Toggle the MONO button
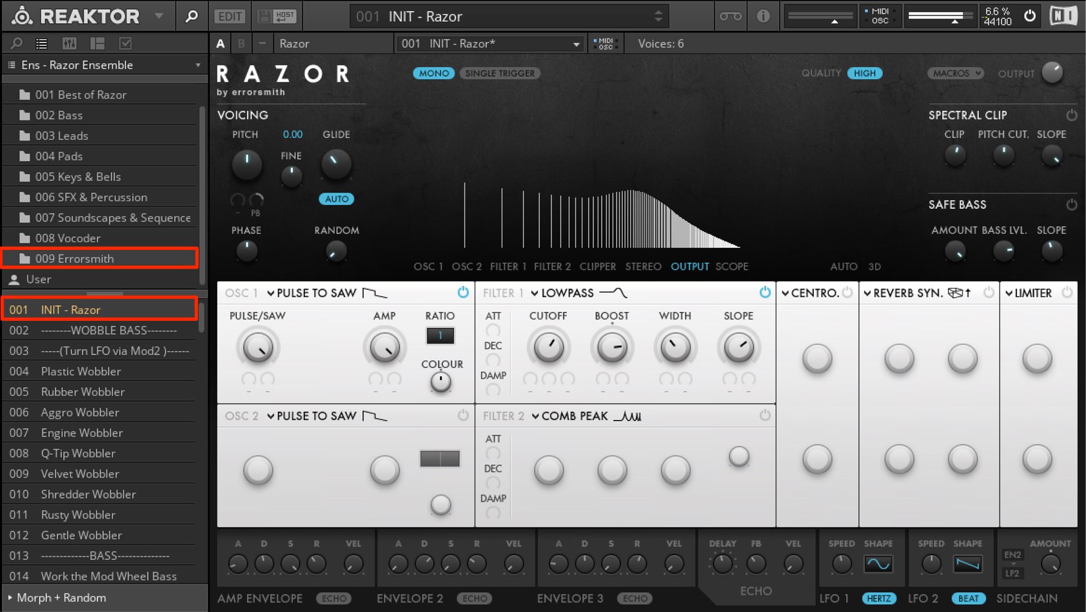This screenshot has height=612, width=1086. 433,73
